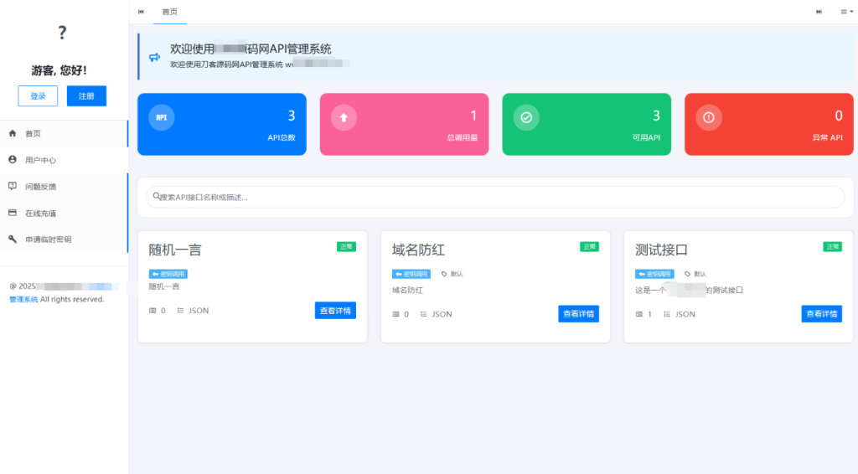Click 密钥调用 badge on 域名防红 card
The width and height of the screenshot is (858, 474).
pyautogui.click(x=411, y=274)
